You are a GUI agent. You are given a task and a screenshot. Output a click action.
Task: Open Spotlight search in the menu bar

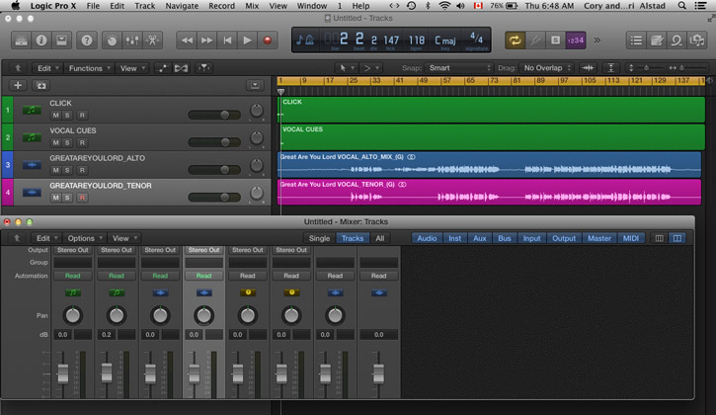(681, 6)
